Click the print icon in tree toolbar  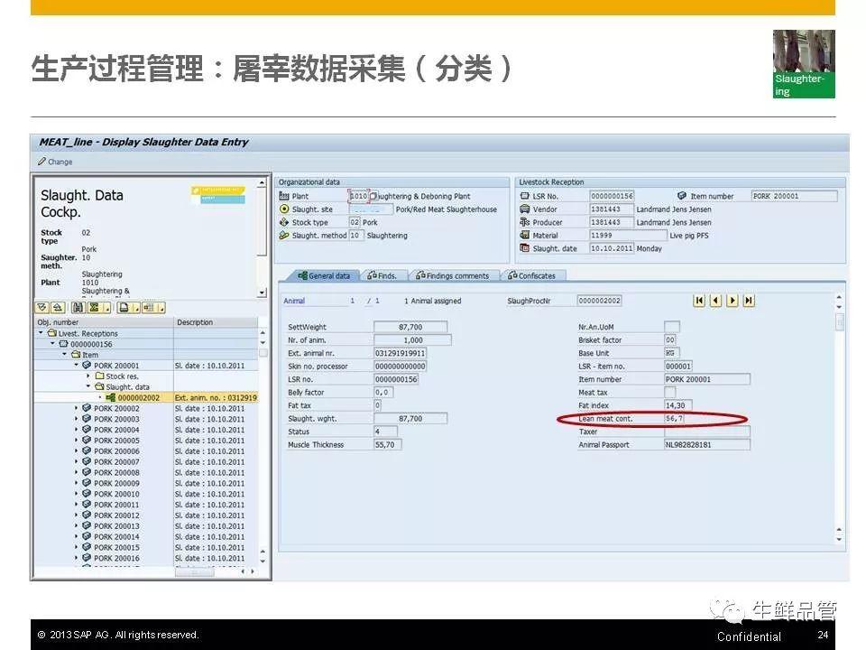(x=124, y=308)
